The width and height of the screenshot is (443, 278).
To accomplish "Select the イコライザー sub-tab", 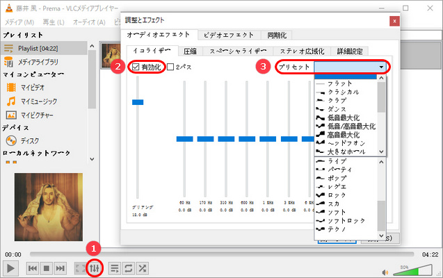I will [x=152, y=51].
